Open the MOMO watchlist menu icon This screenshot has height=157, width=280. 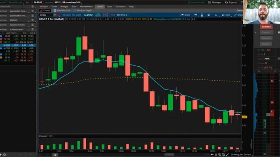point(32,20)
